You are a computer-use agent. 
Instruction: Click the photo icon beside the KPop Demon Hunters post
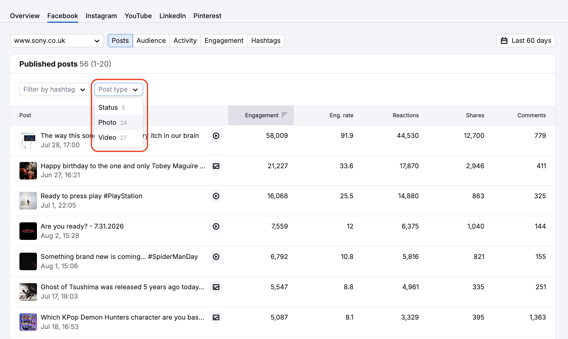click(x=216, y=317)
